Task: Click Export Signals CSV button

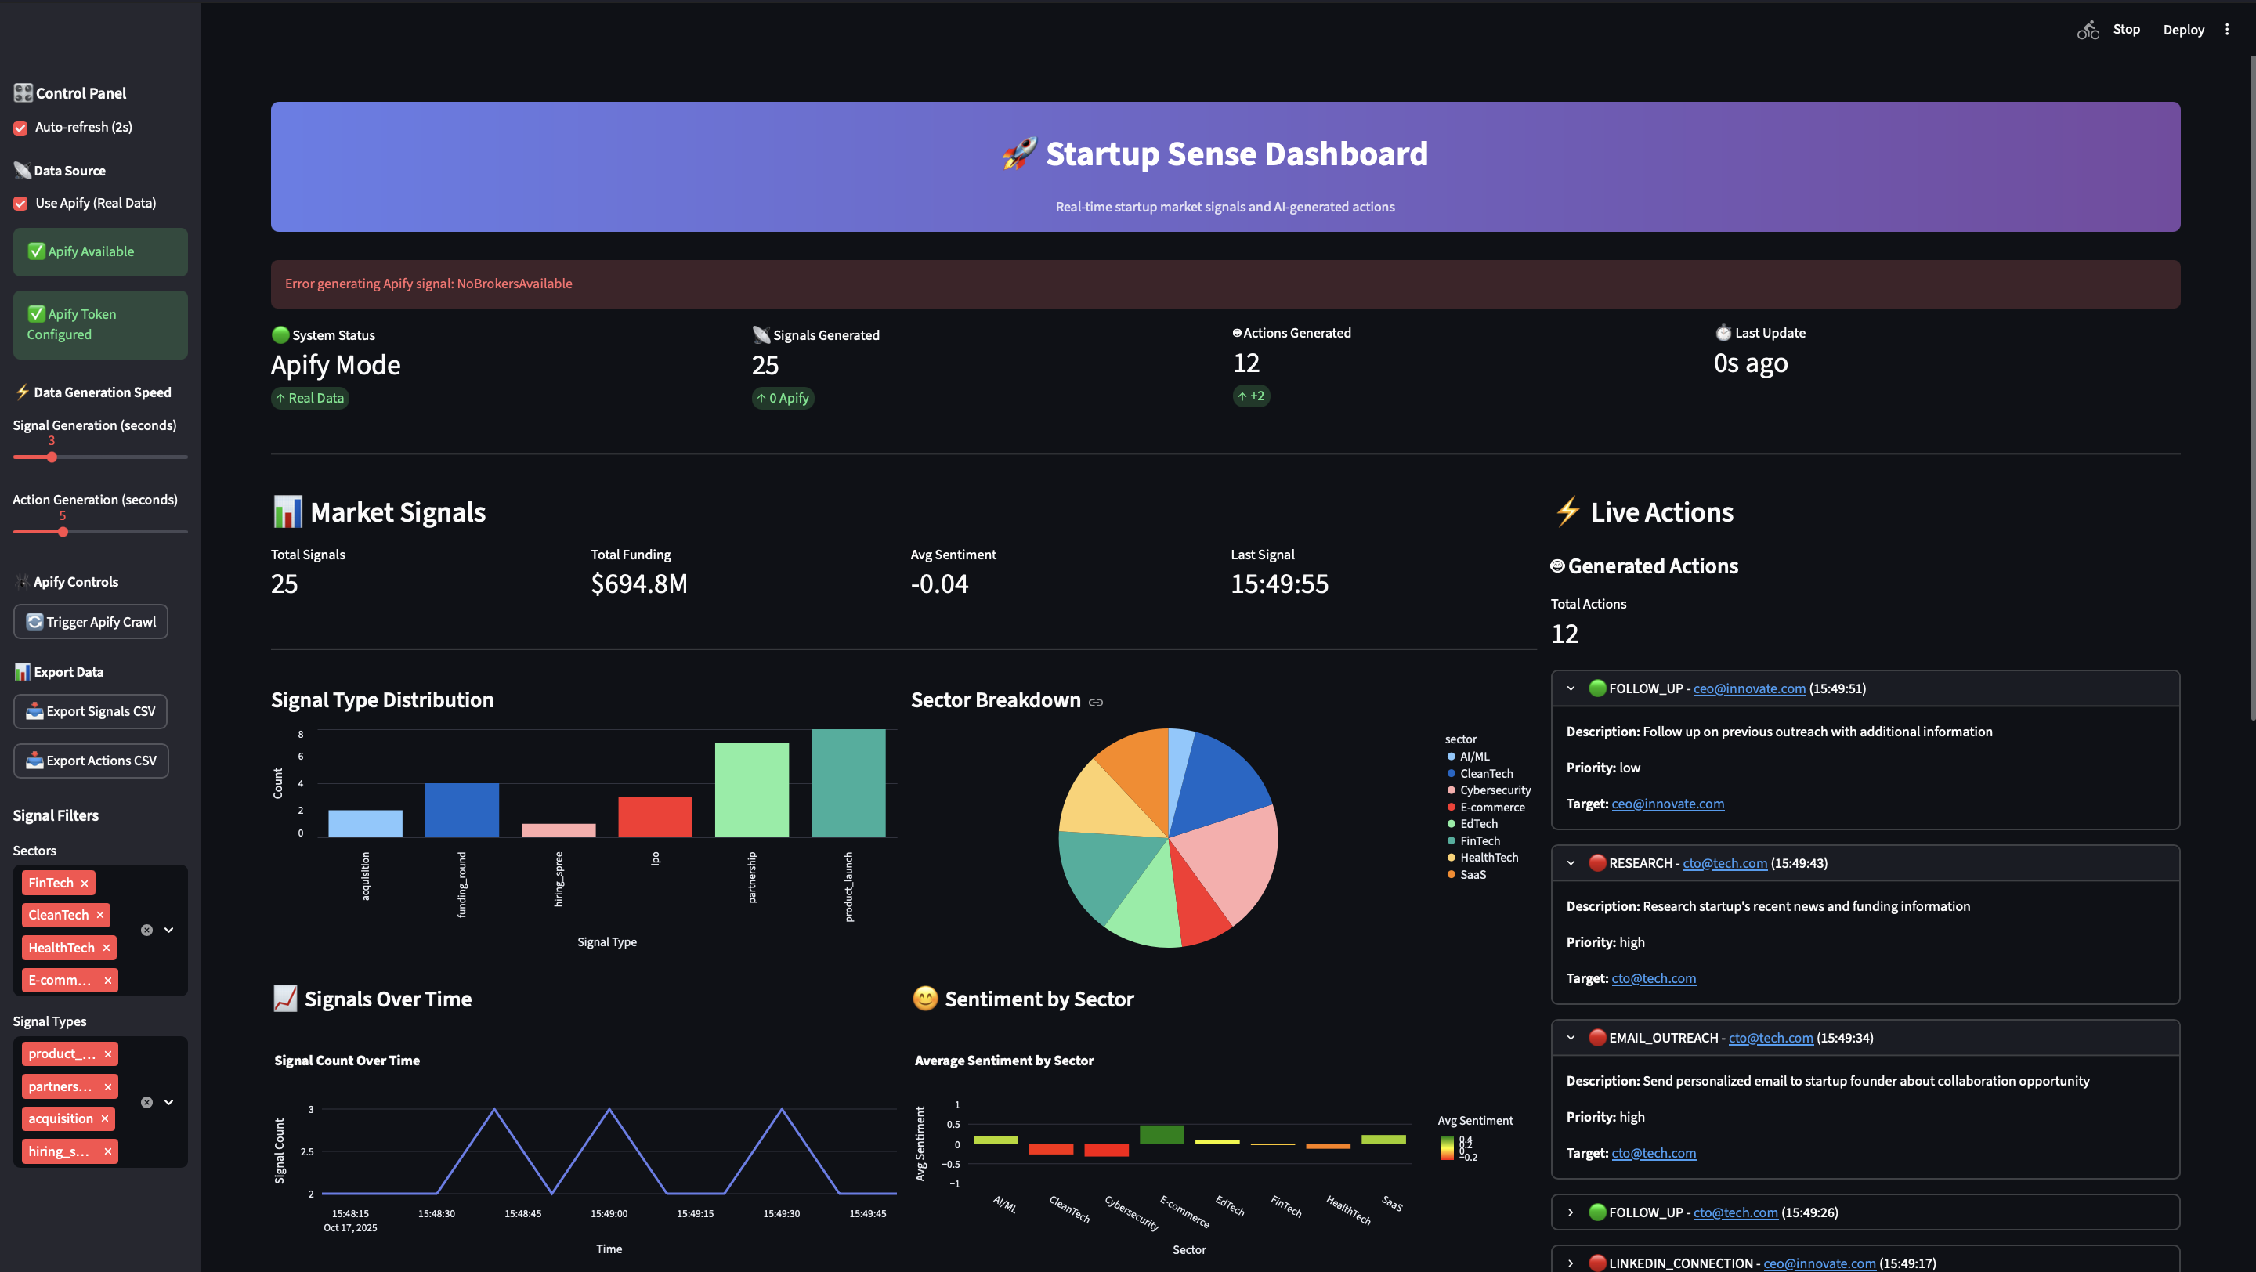Action: (90, 712)
